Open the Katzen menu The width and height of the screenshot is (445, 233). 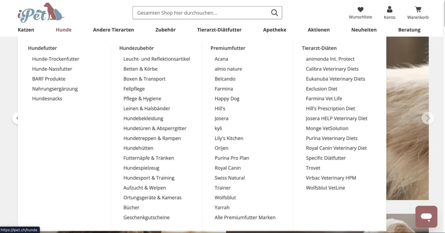click(x=26, y=30)
